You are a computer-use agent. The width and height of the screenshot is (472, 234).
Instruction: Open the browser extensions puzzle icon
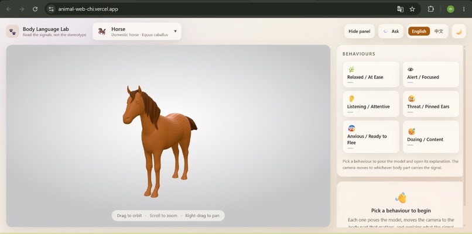coord(431,9)
